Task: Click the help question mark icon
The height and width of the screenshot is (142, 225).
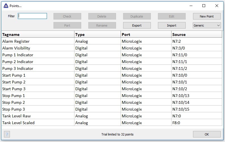Action: coord(7,134)
